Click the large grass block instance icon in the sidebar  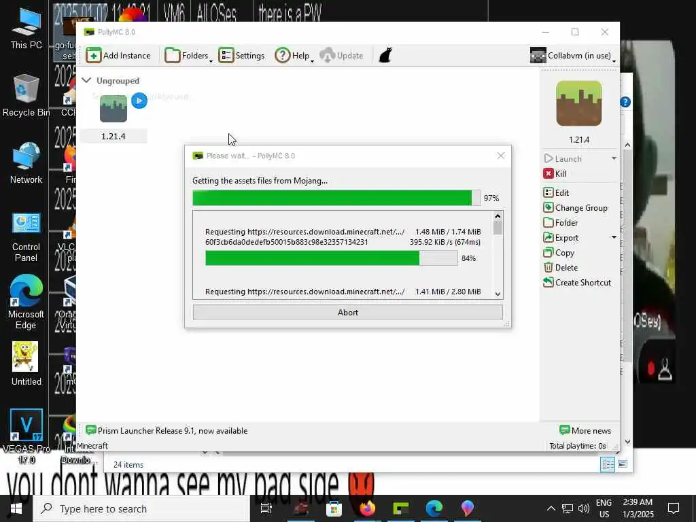click(579, 103)
